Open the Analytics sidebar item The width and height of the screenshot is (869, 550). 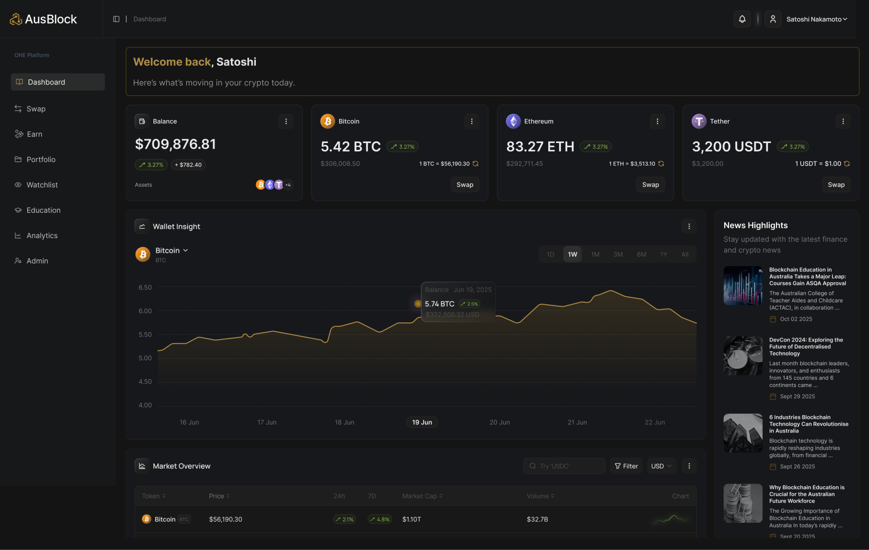coord(42,236)
